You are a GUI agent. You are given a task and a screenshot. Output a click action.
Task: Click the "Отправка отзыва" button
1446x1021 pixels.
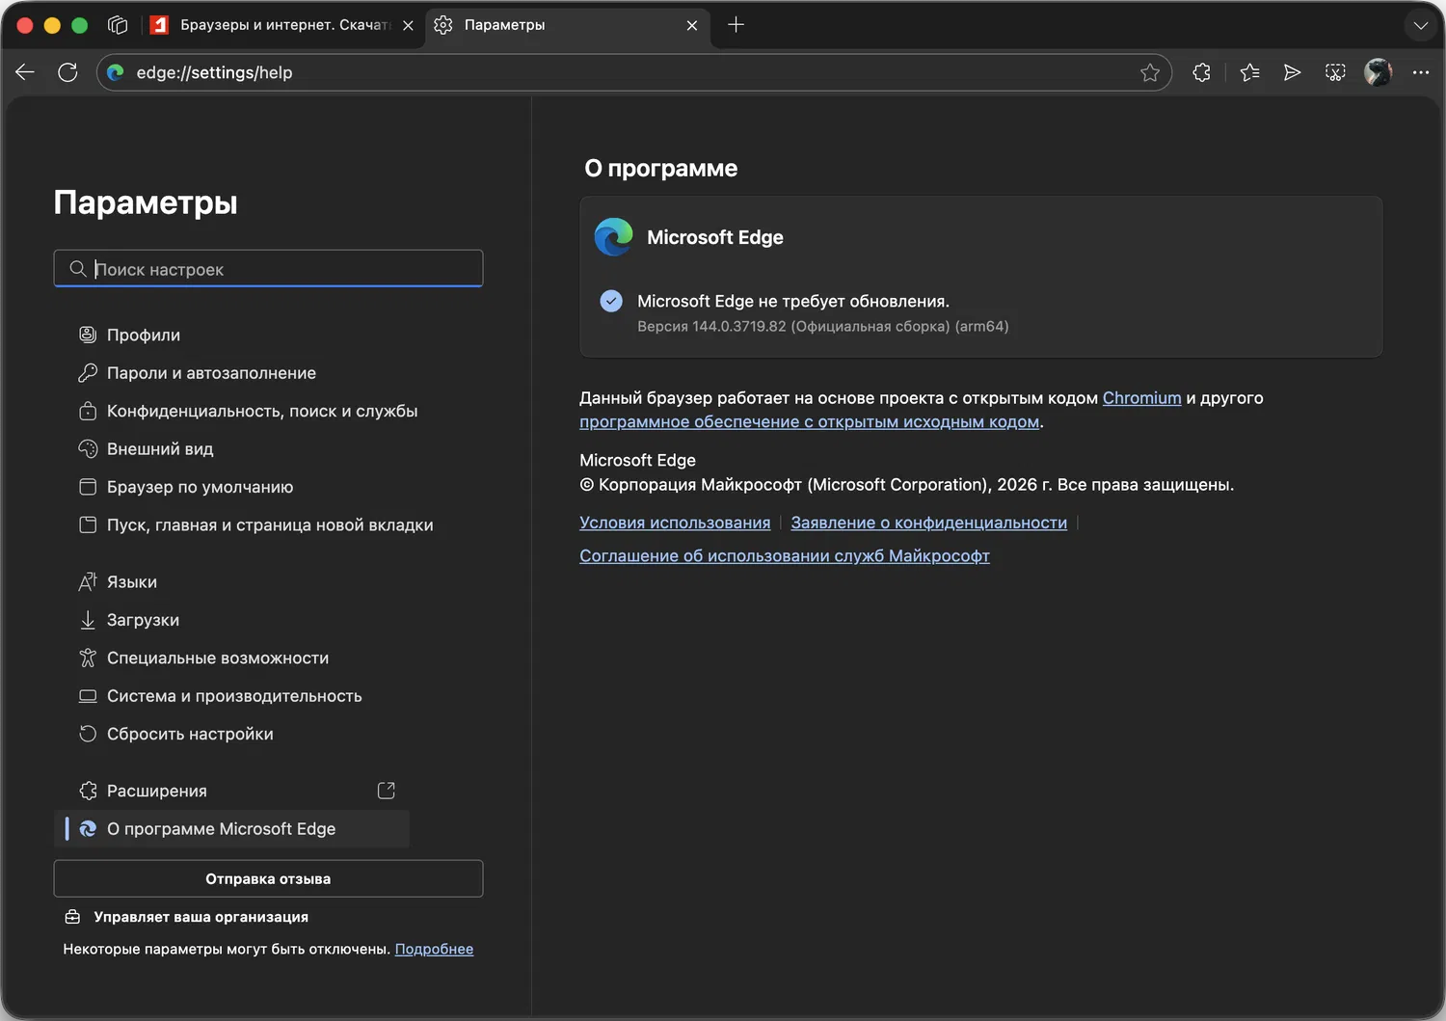click(x=268, y=878)
